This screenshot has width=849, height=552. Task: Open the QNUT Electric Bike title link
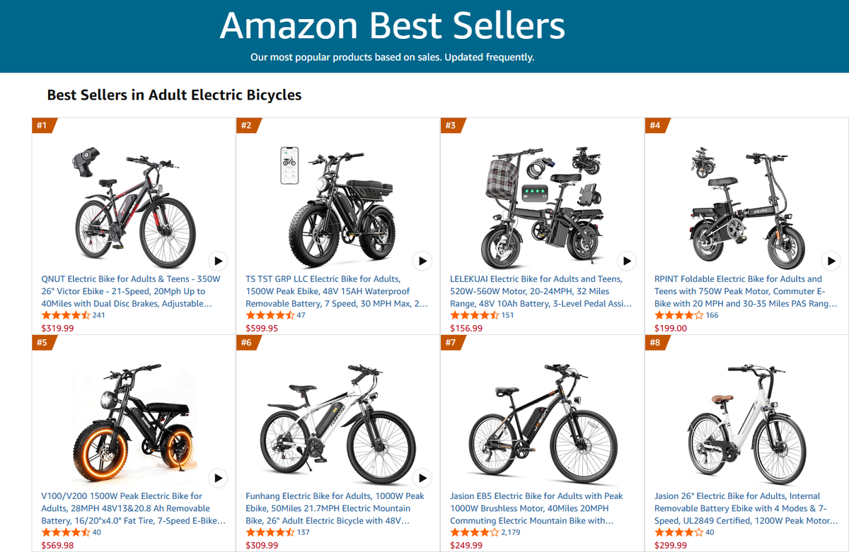131,291
